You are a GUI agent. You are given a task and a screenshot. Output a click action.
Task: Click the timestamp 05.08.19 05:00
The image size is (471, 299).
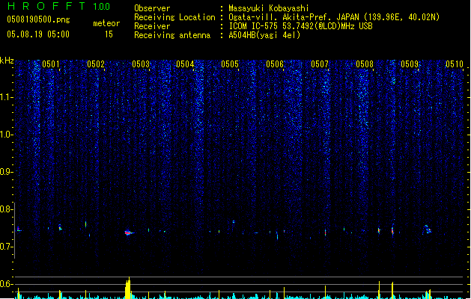click(38, 34)
